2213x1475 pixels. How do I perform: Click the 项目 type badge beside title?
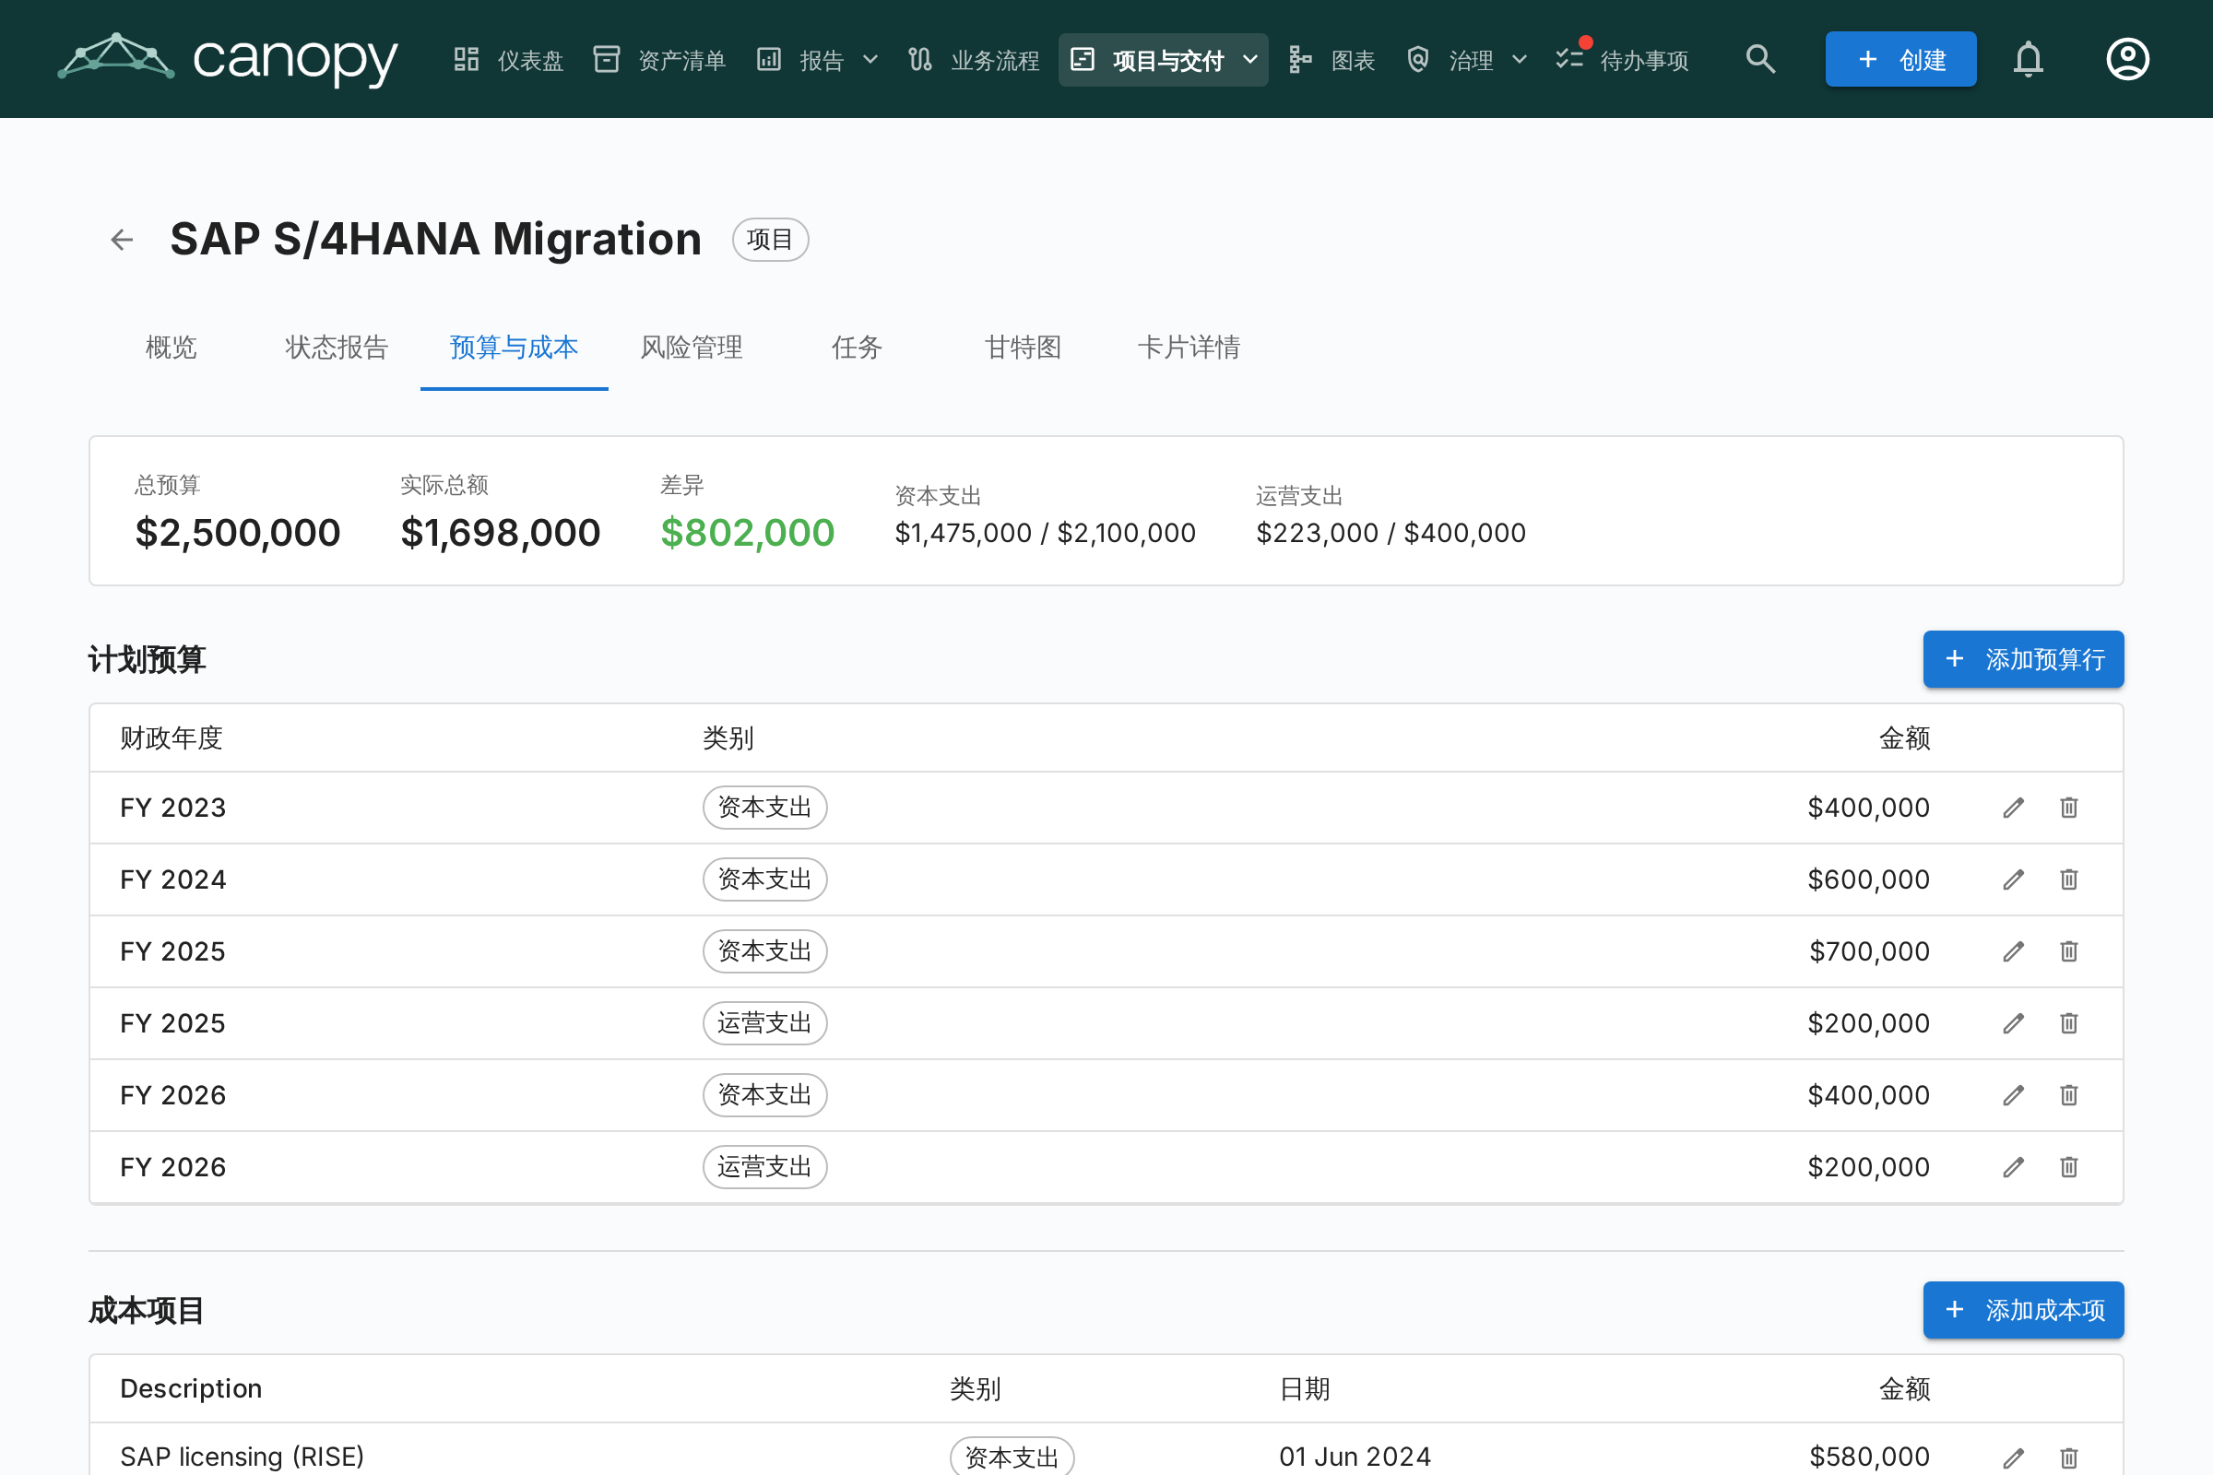[770, 240]
